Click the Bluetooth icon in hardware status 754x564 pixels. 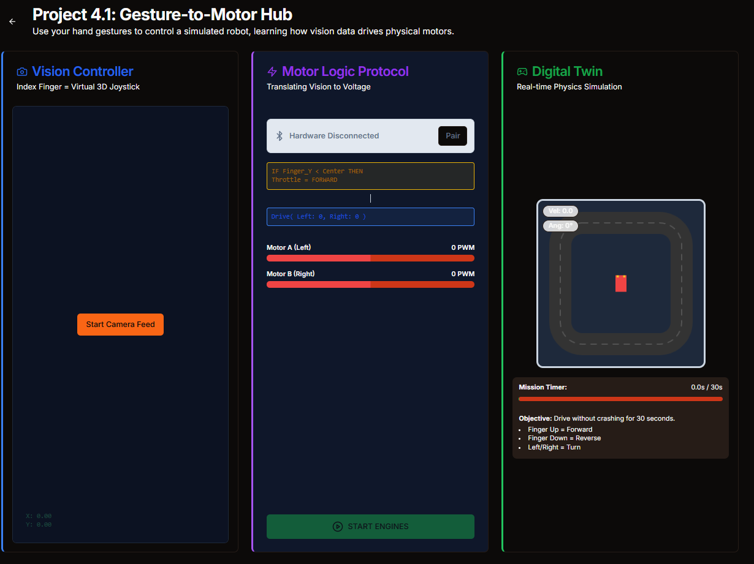[280, 136]
